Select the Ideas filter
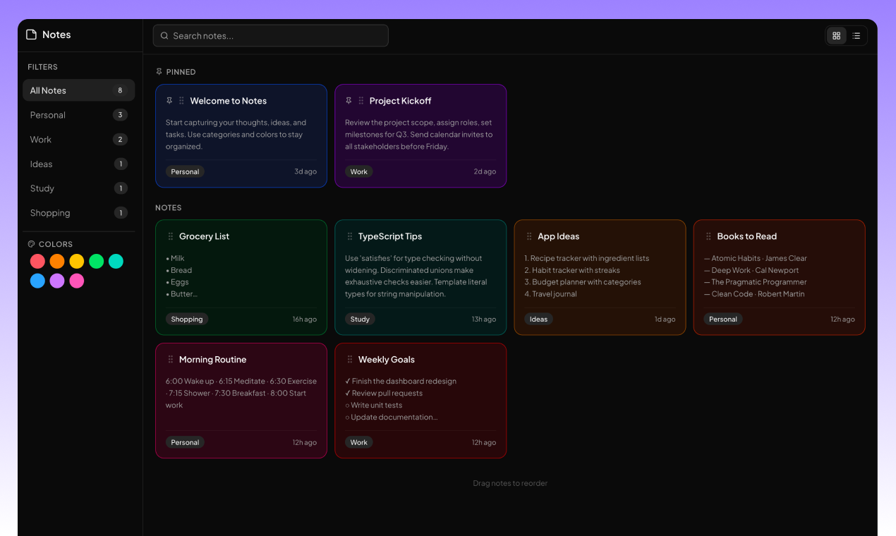896x536 pixels. pos(78,164)
